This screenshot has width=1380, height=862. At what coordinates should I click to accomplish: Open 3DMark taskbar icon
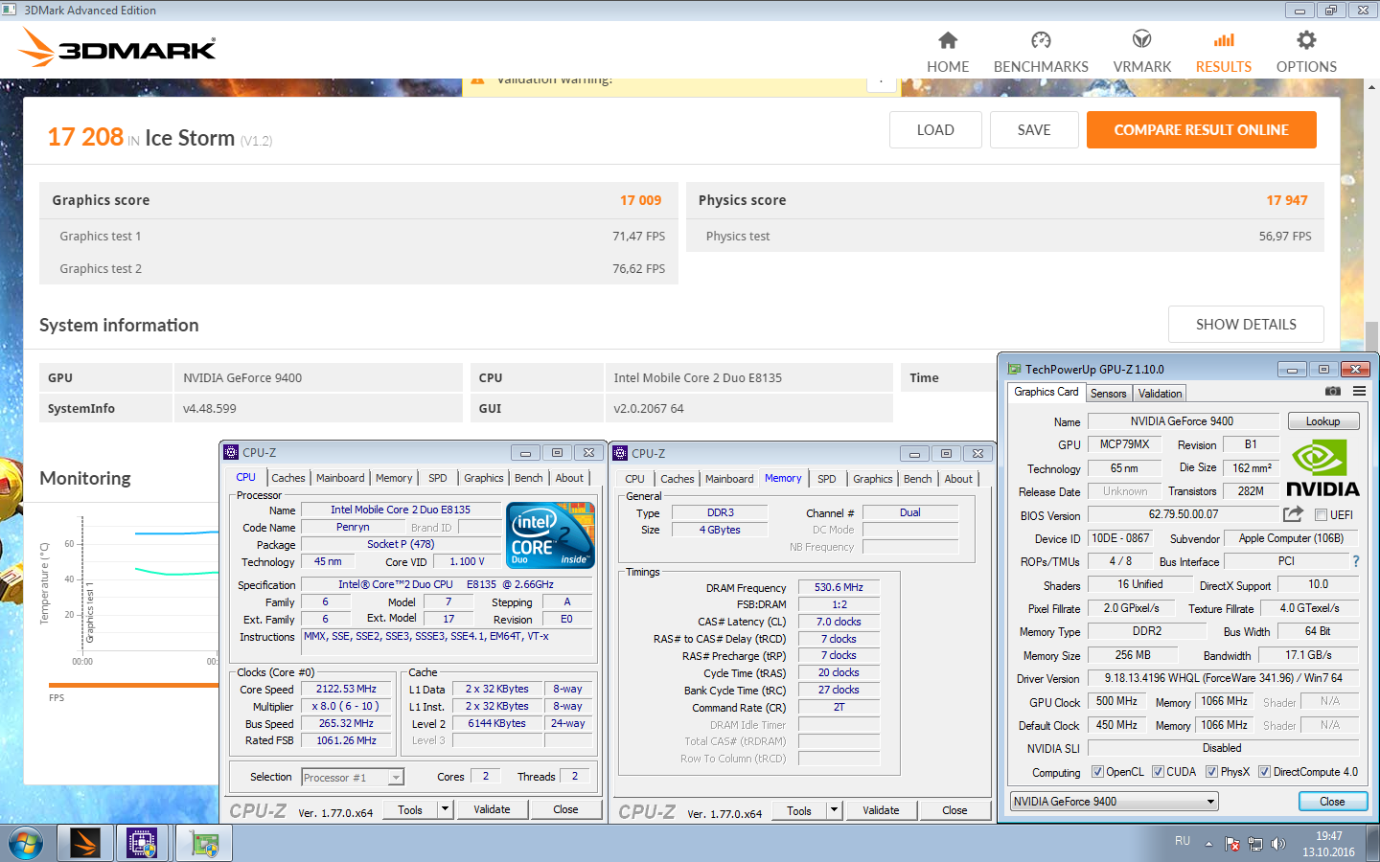[x=85, y=844]
